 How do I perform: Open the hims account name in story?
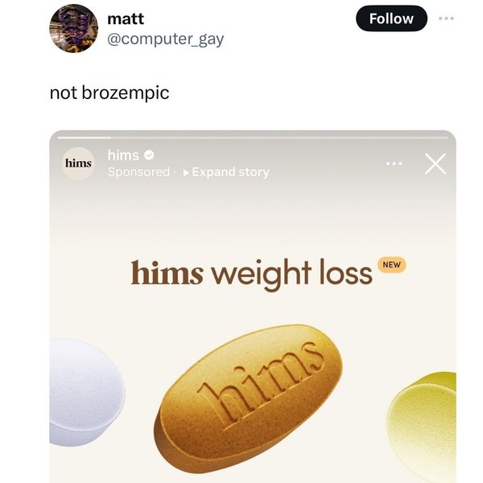click(123, 155)
